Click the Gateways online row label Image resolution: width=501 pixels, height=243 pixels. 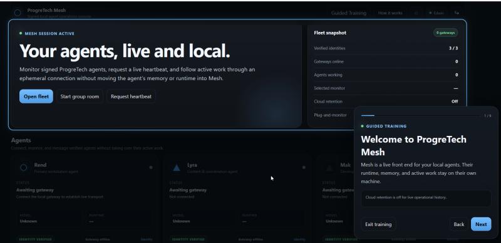(x=329, y=62)
